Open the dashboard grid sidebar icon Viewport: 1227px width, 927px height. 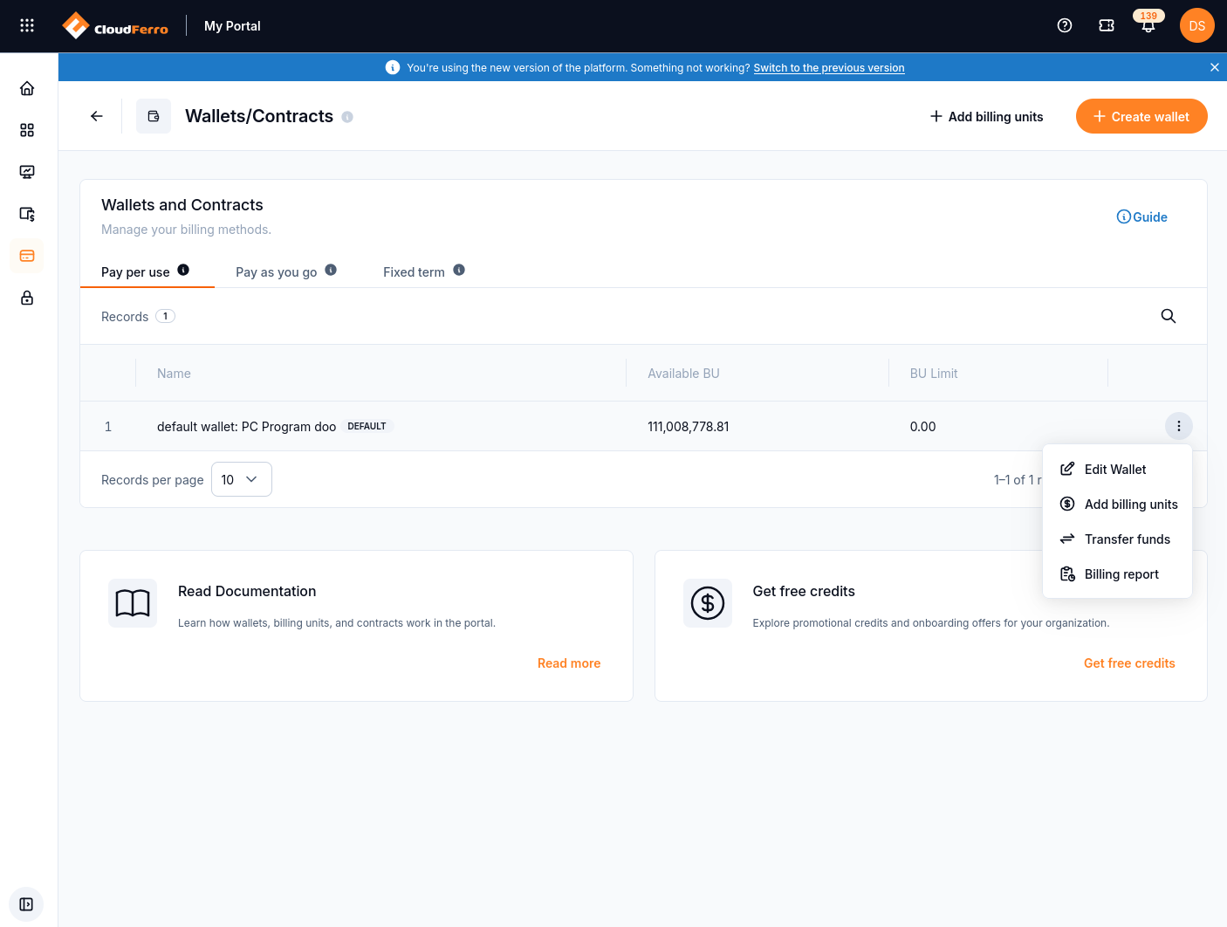click(27, 130)
